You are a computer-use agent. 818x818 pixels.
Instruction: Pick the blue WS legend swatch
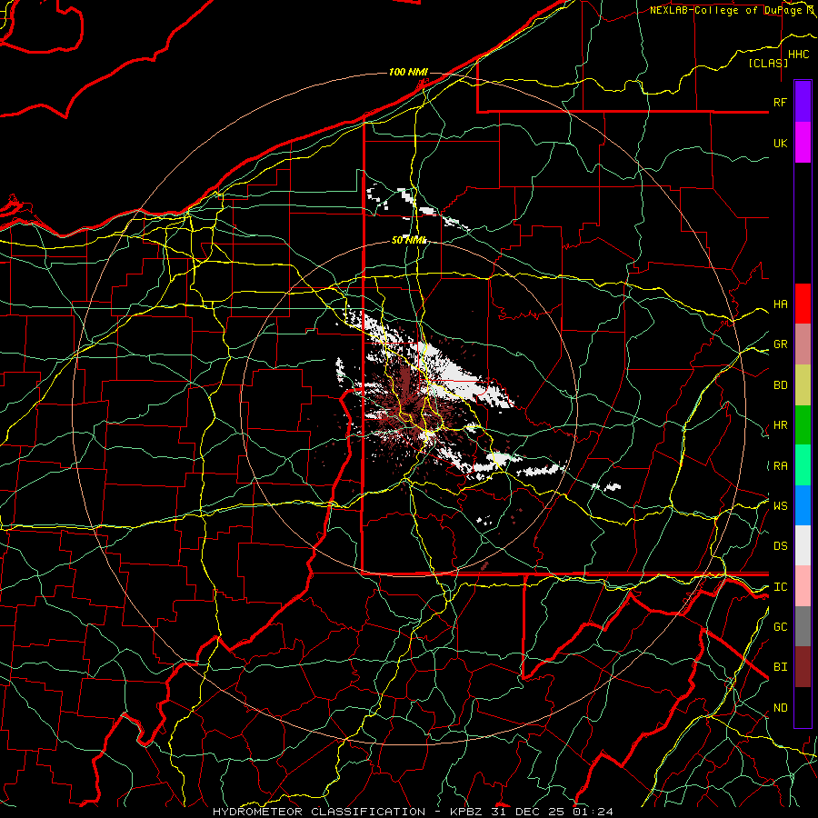point(803,505)
